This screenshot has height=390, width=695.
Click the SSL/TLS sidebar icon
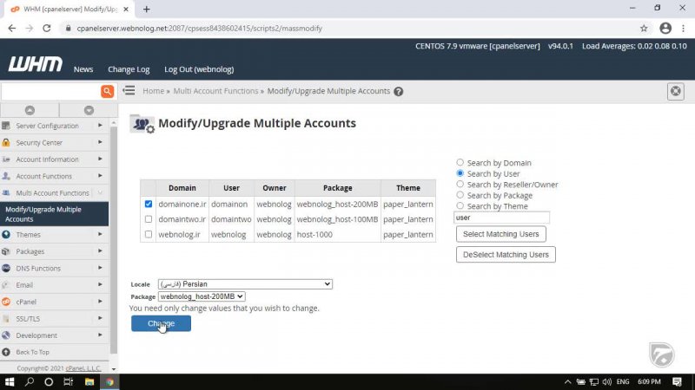tap(6, 318)
